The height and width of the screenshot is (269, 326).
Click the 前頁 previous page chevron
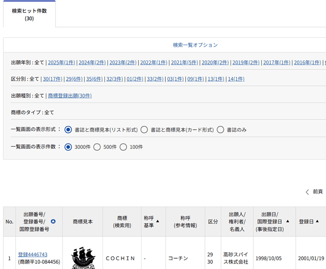pyautogui.click(x=307, y=192)
